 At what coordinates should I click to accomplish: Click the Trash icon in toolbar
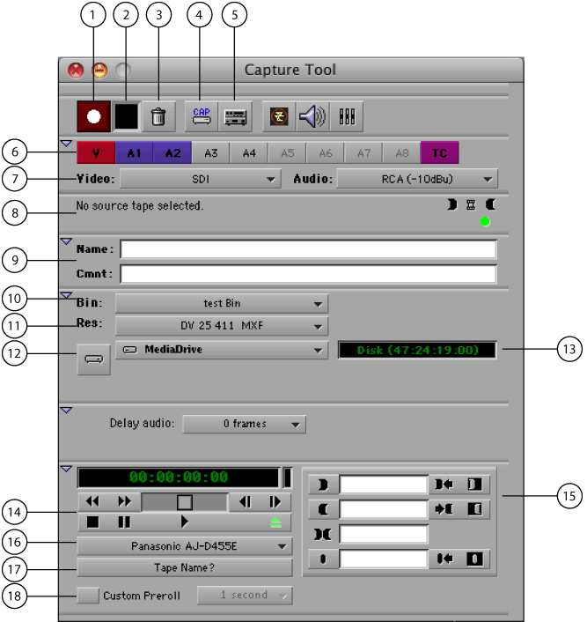pyautogui.click(x=158, y=115)
